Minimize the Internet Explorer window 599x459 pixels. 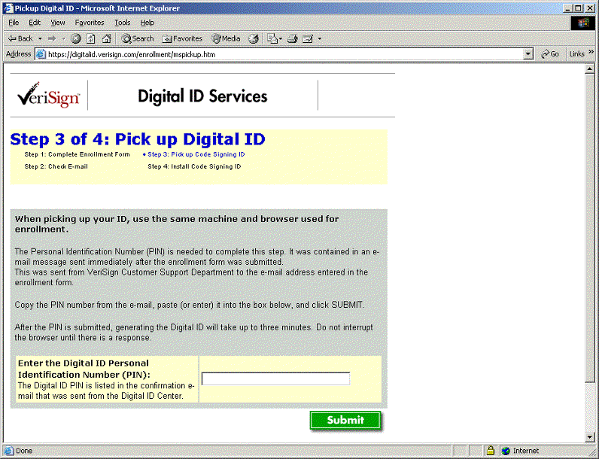click(x=568, y=8)
